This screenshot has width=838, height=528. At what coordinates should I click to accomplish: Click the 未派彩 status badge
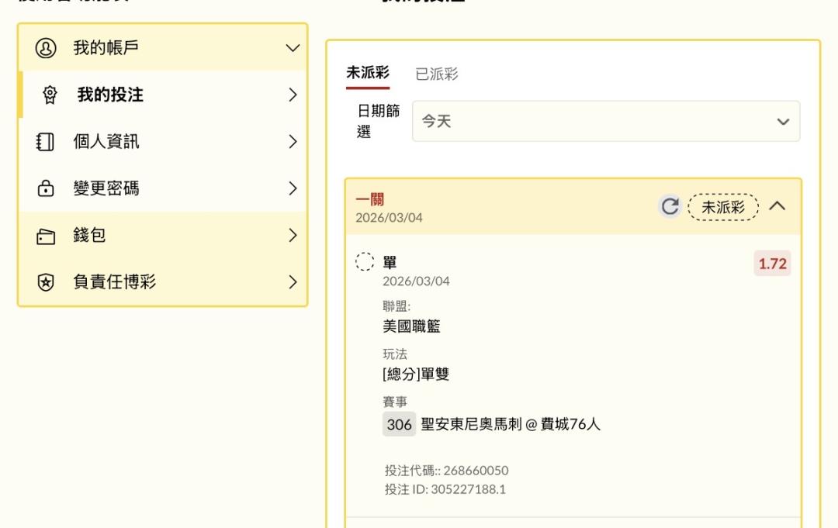tap(722, 207)
